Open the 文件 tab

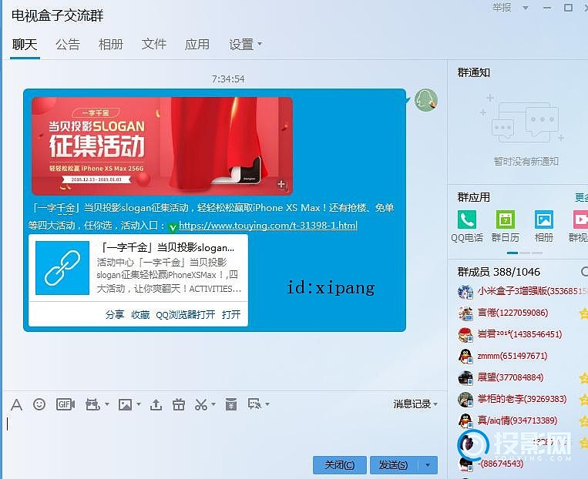154,45
